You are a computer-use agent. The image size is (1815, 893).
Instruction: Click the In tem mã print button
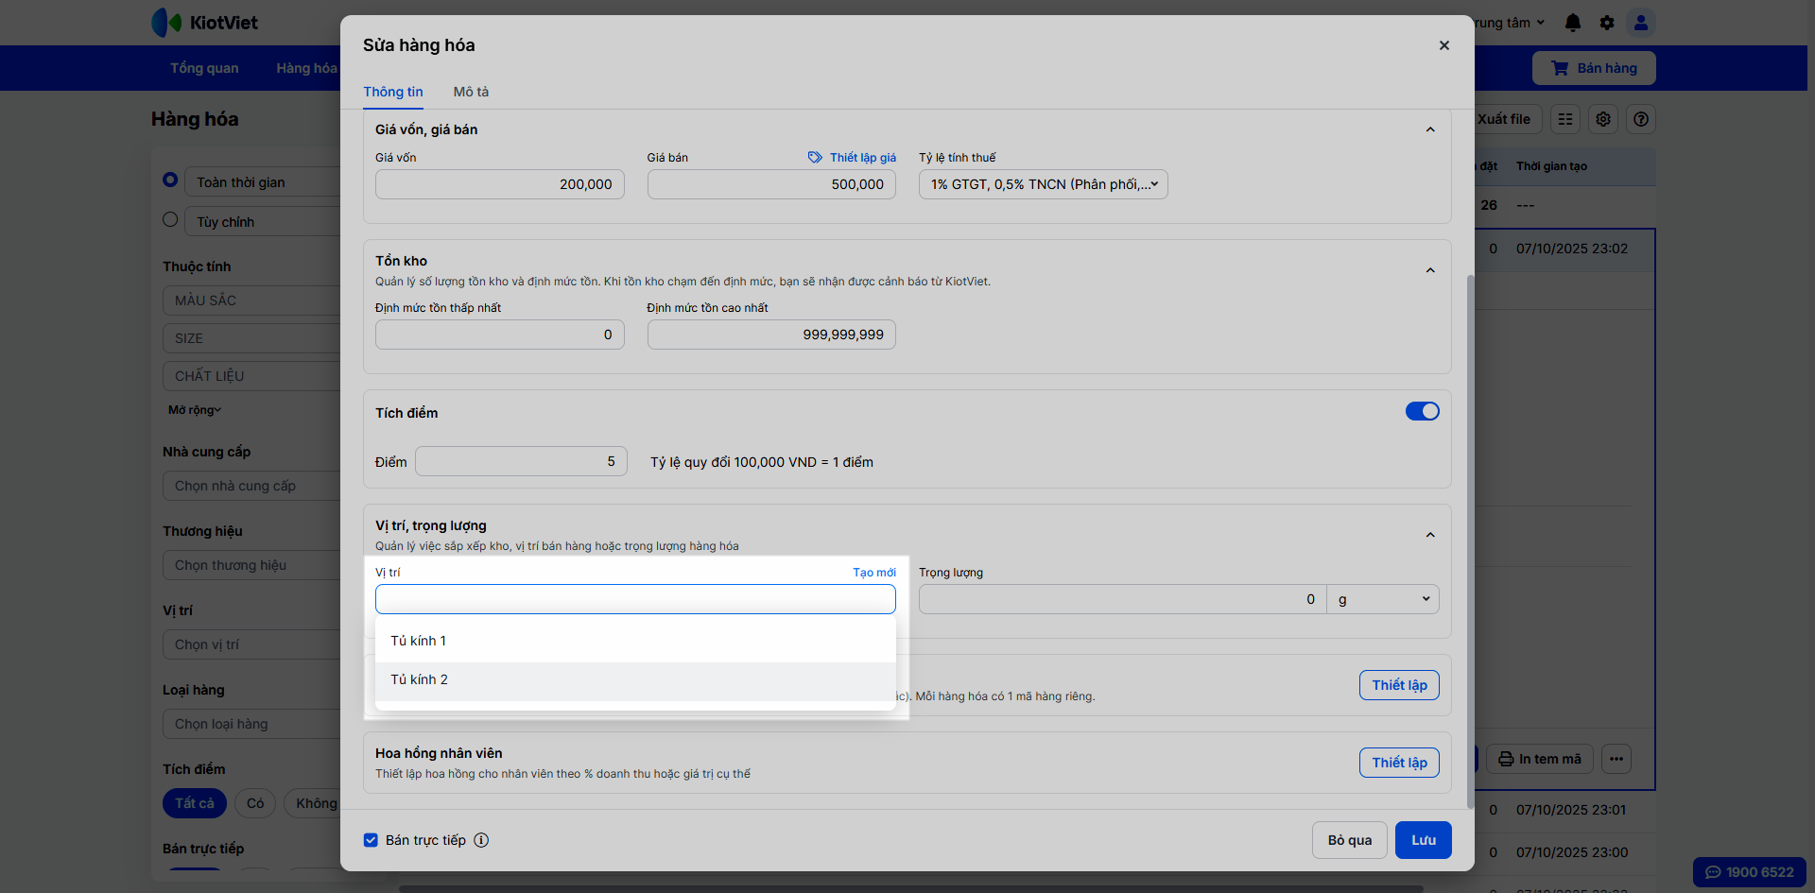pos(1540,759)
